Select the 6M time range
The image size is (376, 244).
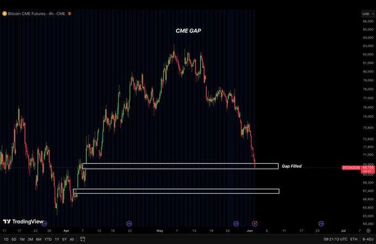click(39, 239)
